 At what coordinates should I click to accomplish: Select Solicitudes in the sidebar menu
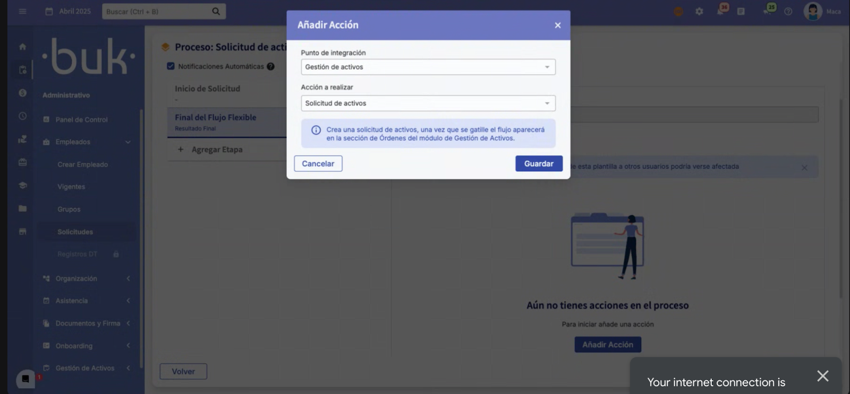point(75,232)
